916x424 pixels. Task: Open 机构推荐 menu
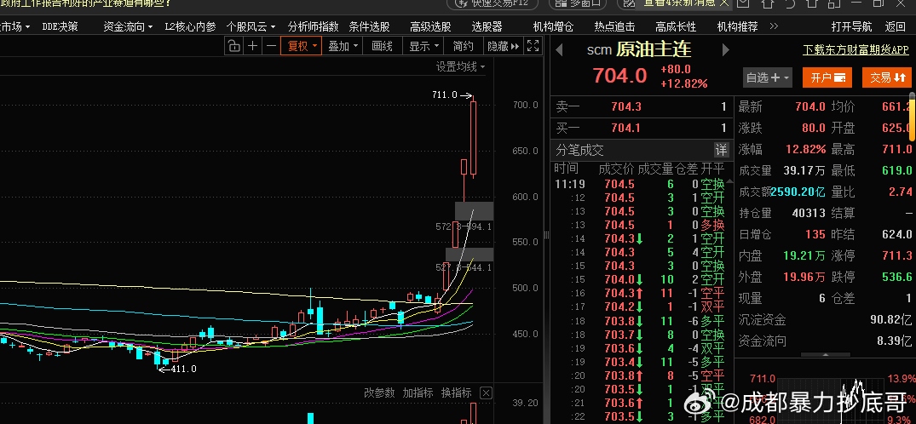[737, 26]
